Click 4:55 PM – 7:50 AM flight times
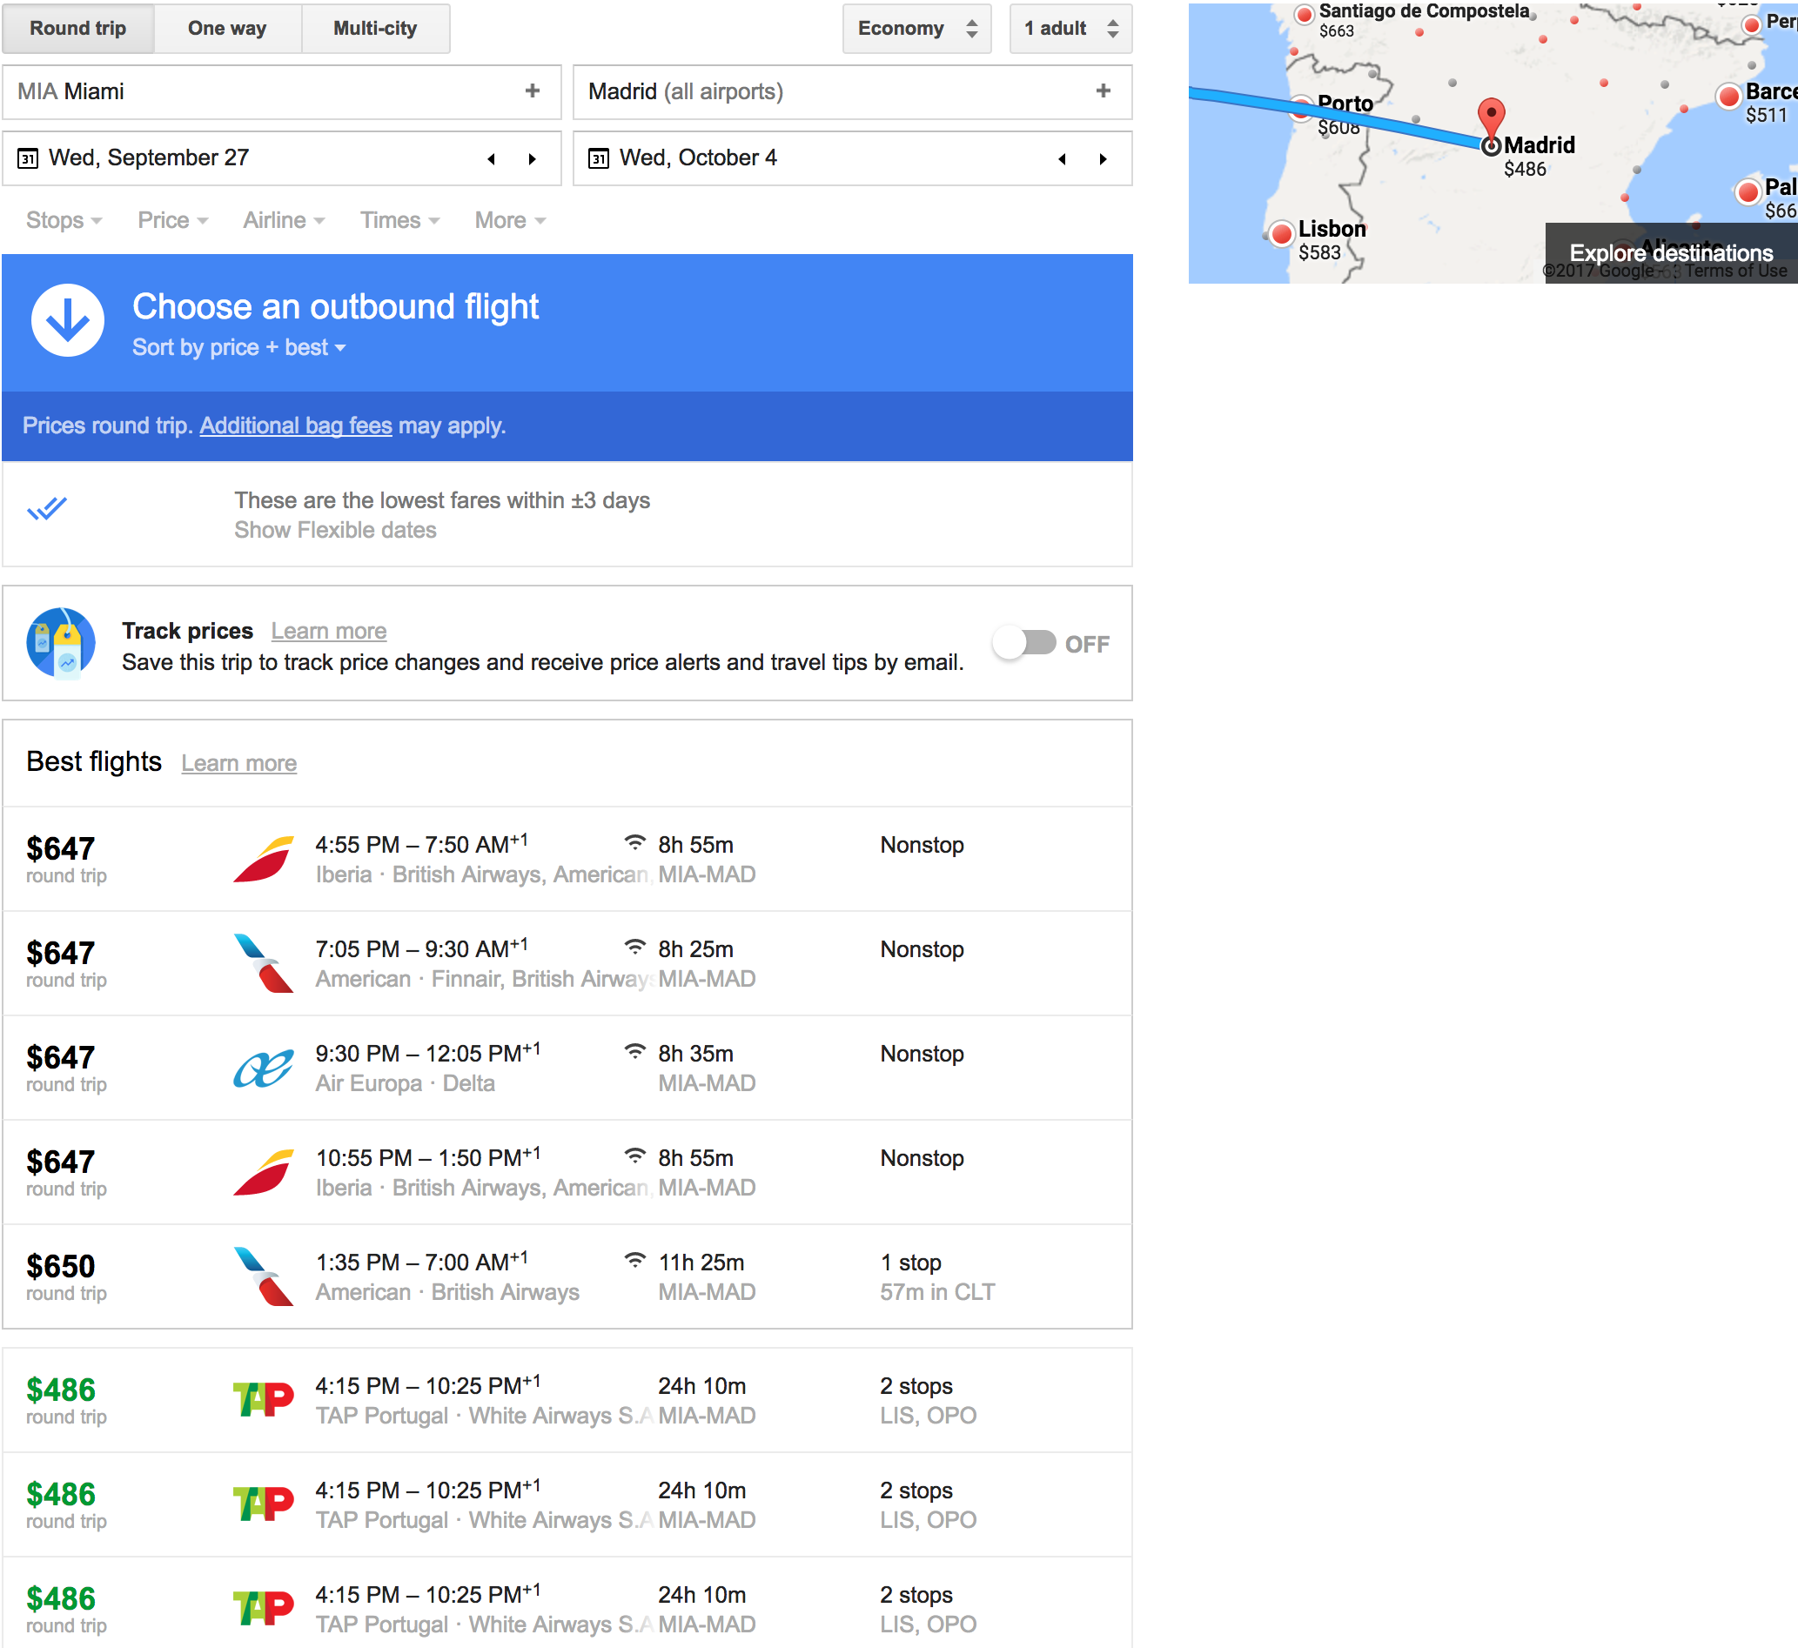Image resolution: width=1798 pixels, height=1648 pixels. click(x=421, y=844)
